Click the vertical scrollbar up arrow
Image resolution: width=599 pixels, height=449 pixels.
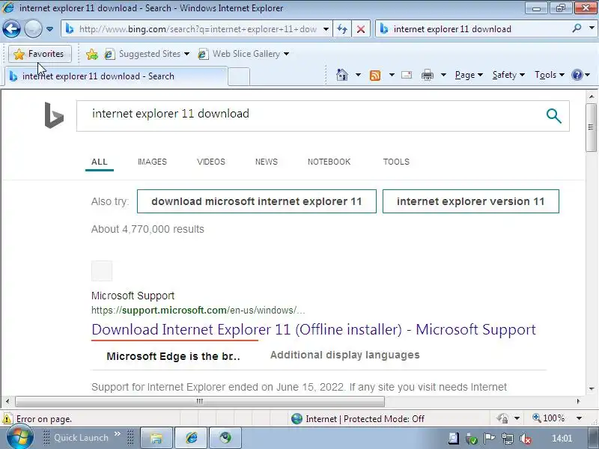point(591,97)
